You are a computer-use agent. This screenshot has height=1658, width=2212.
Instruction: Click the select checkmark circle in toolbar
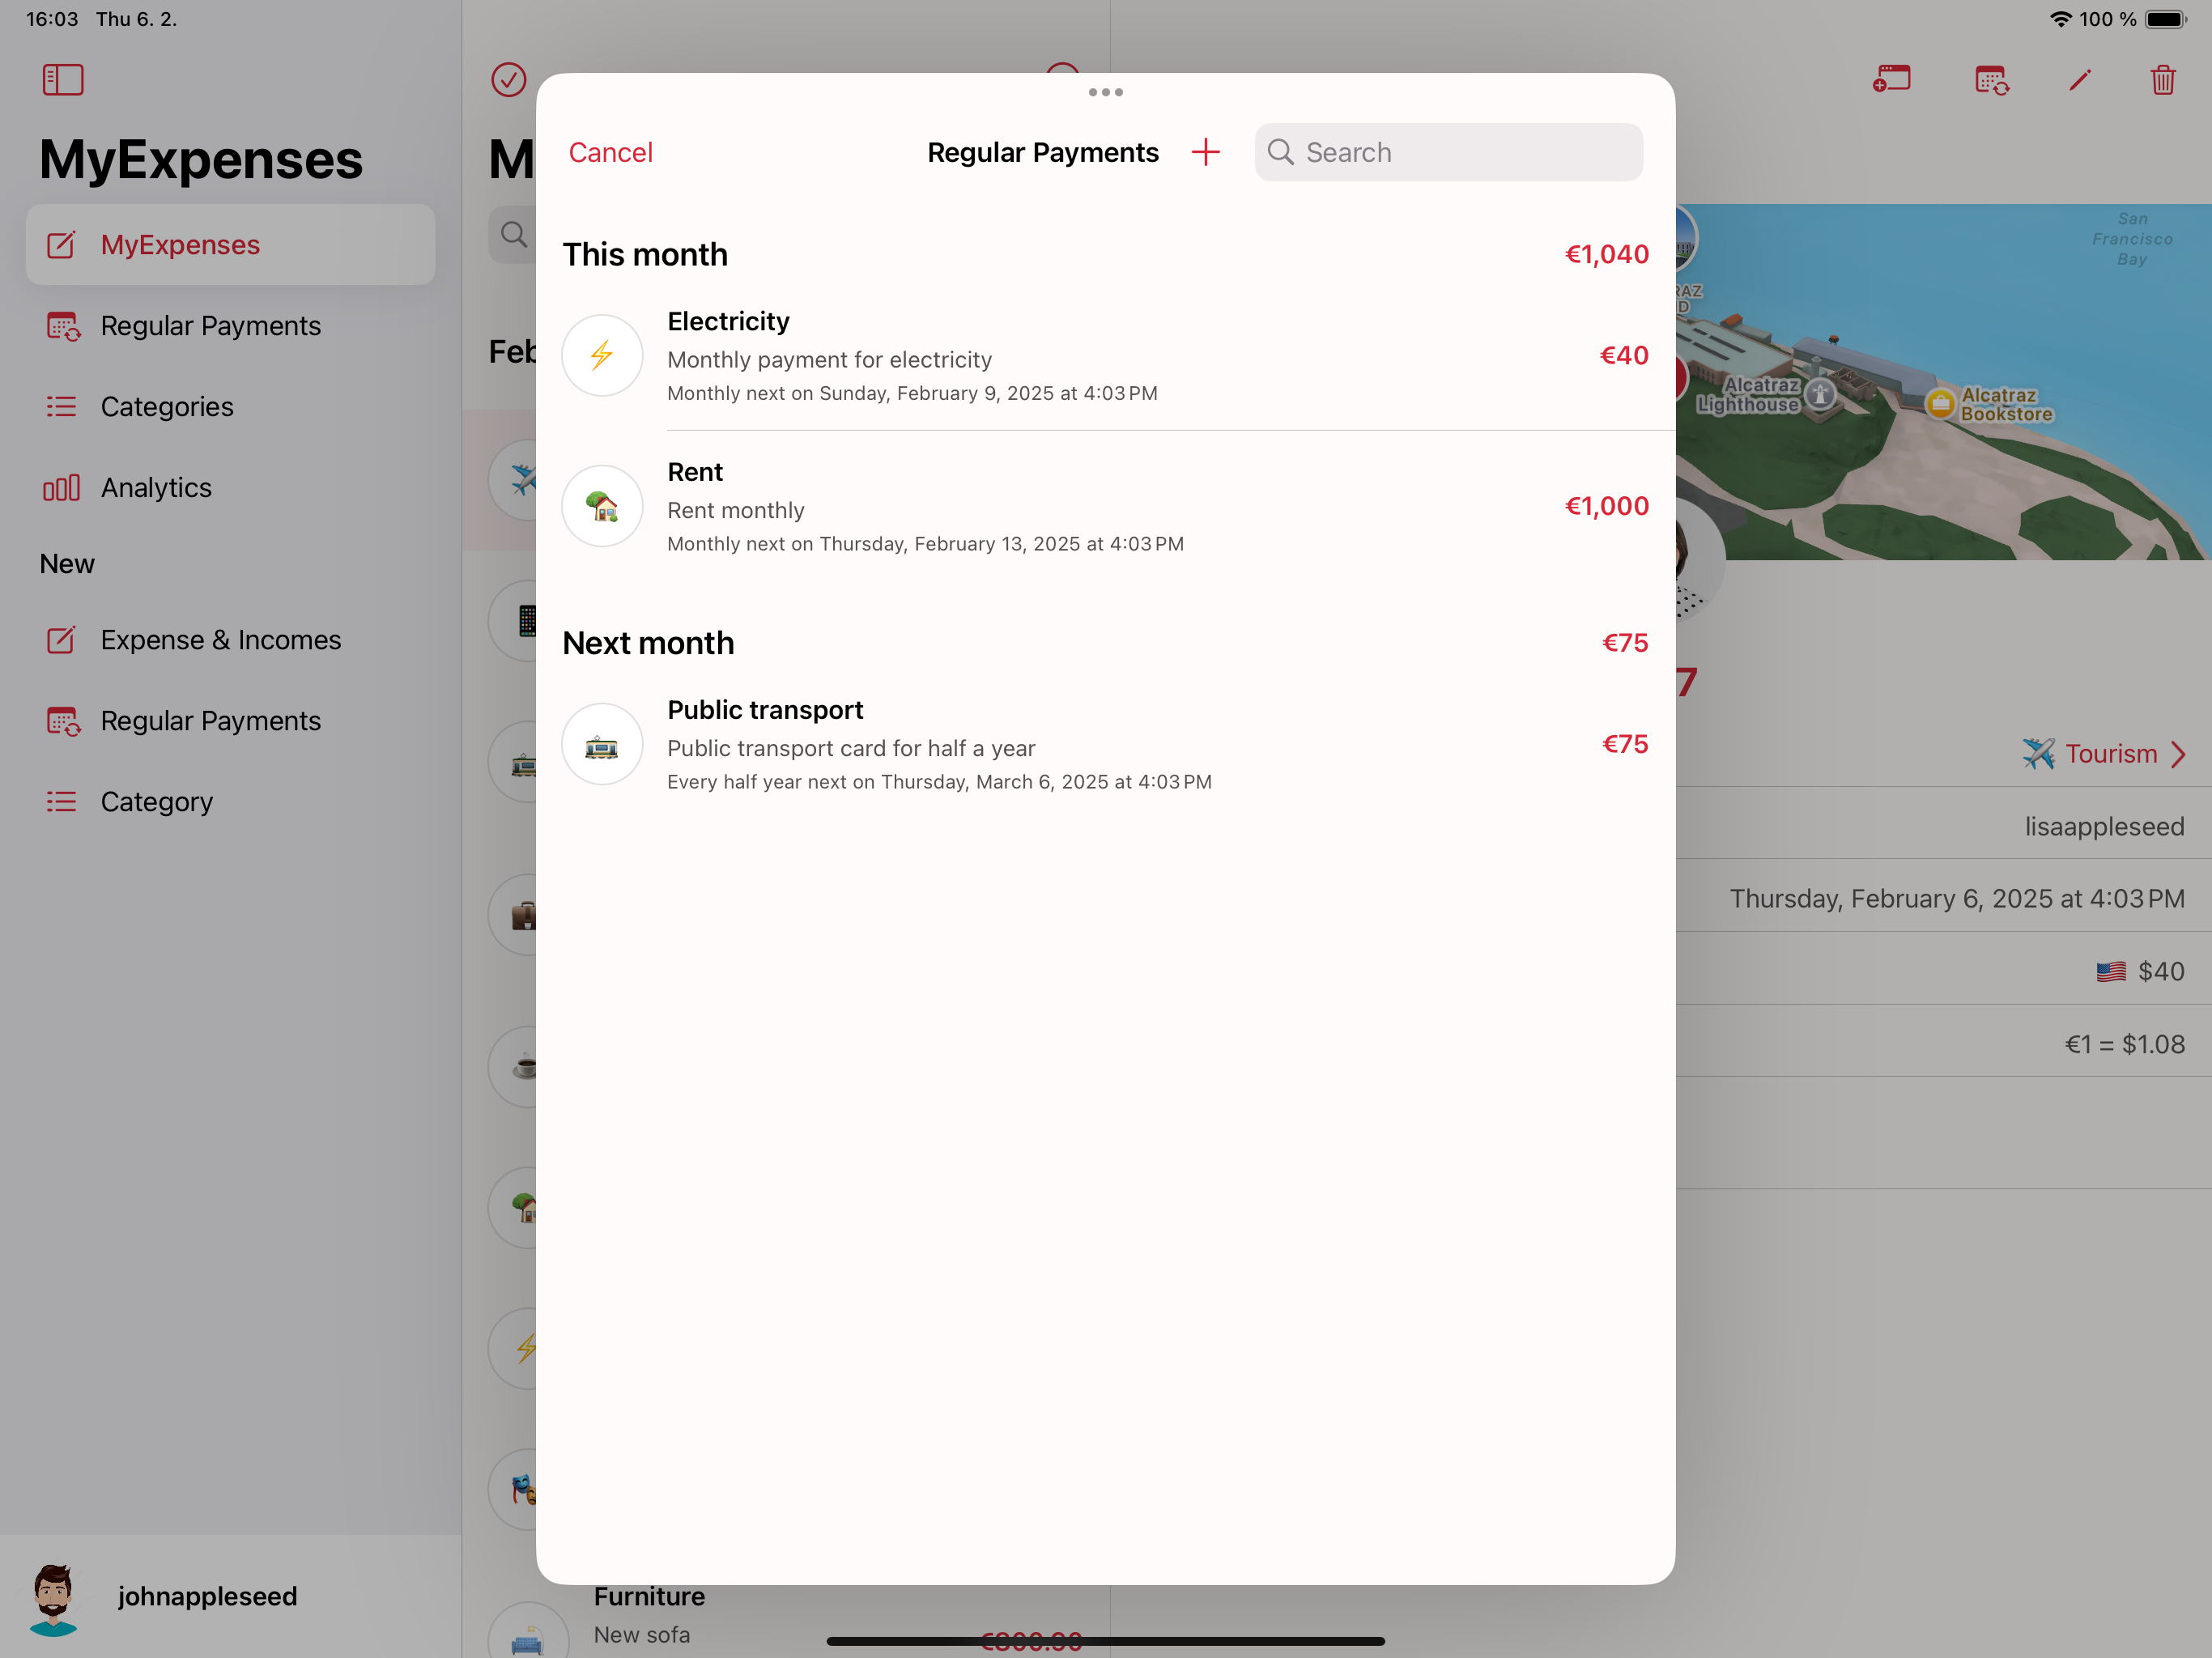(509, 79)
